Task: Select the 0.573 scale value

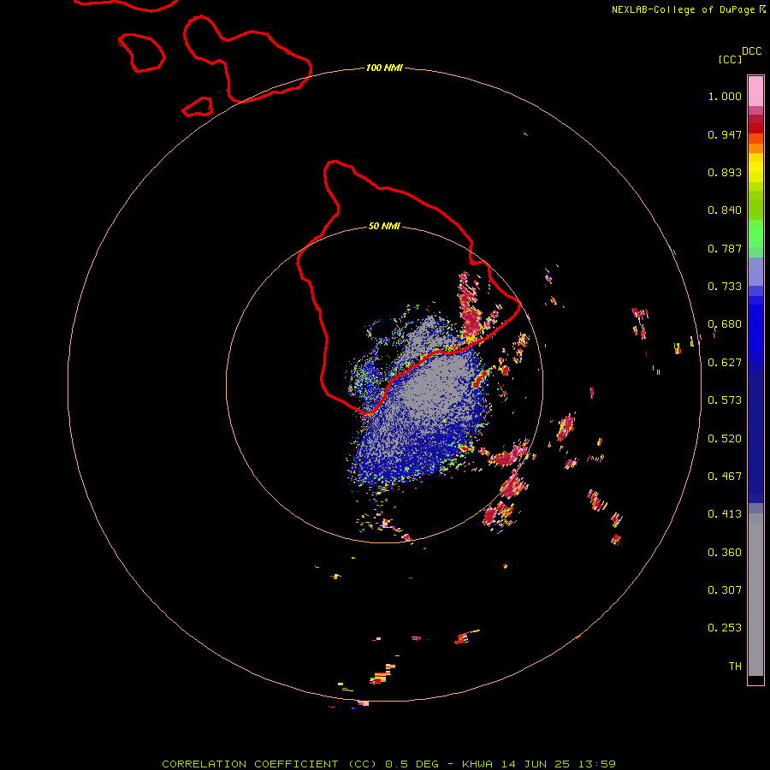Action: 725,400
